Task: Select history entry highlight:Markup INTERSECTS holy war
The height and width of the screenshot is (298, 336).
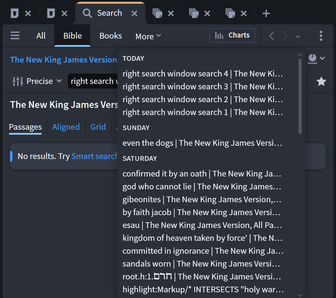Action: pyautogui.click(x=203, y=289)
